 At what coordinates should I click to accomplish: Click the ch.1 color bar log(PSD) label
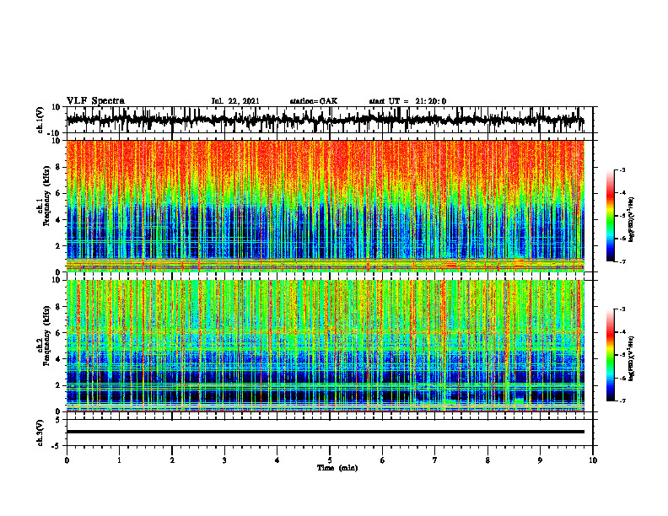tap(631, 220)
